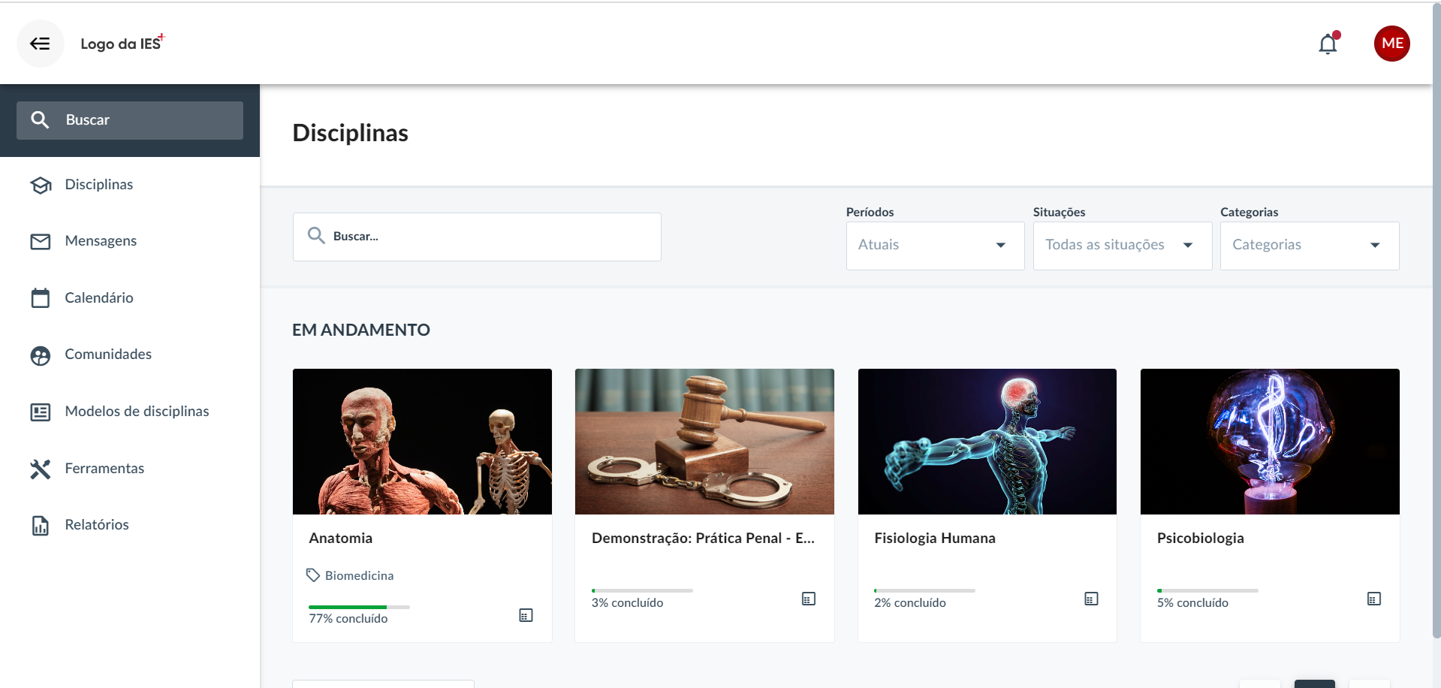Collapse sidebar with the back arrow icon
1441x688 pixels.
coord(40,44)
